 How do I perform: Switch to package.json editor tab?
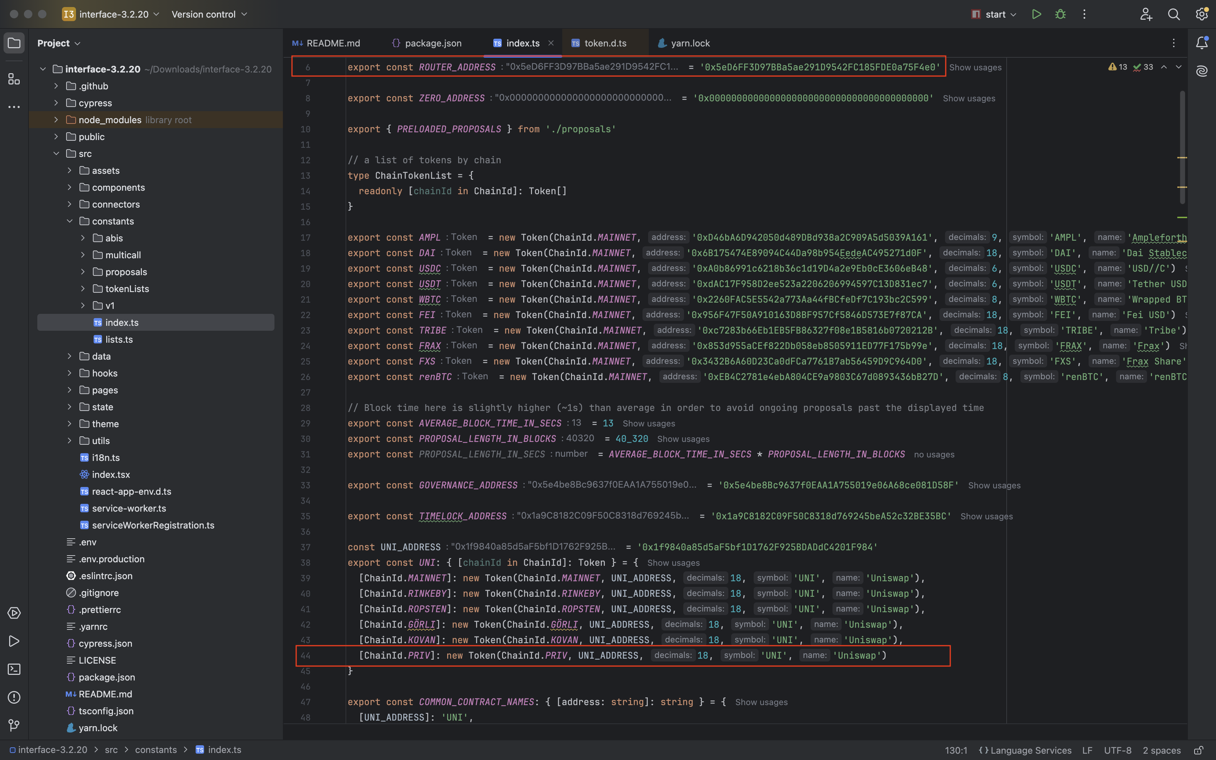point(426,43)
